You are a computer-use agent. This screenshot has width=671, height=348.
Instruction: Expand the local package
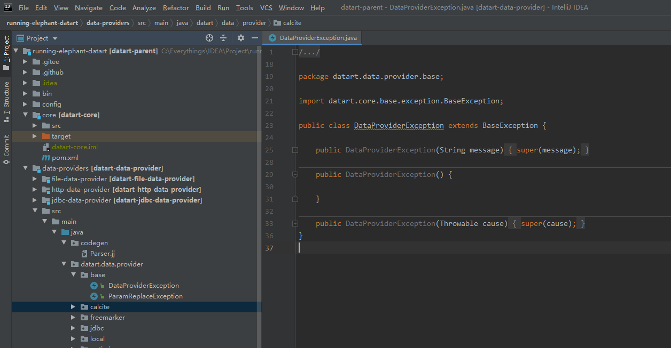click(x=73, y=339)
